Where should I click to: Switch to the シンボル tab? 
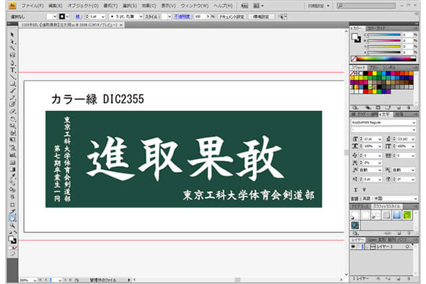(389, 67)
